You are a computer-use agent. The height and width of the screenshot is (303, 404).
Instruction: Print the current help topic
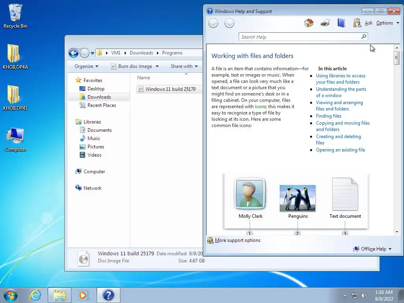[x=325, y=23]
